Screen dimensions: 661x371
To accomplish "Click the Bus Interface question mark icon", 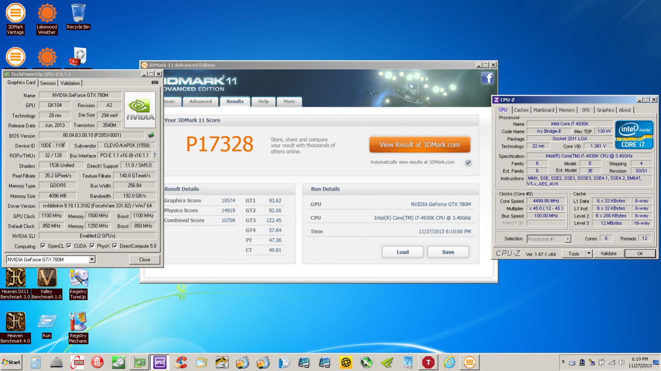I will [155, 156].
